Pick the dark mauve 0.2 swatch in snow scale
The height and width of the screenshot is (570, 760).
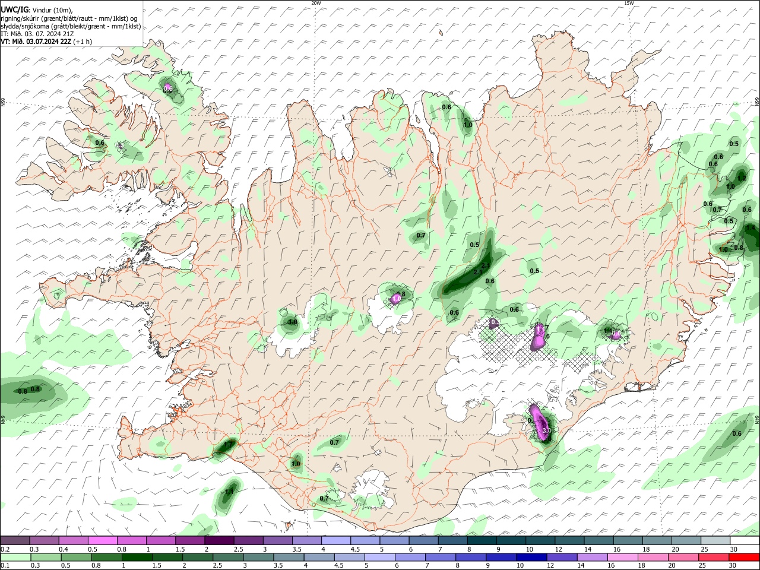pyautogui.click(x=15, y=541)
